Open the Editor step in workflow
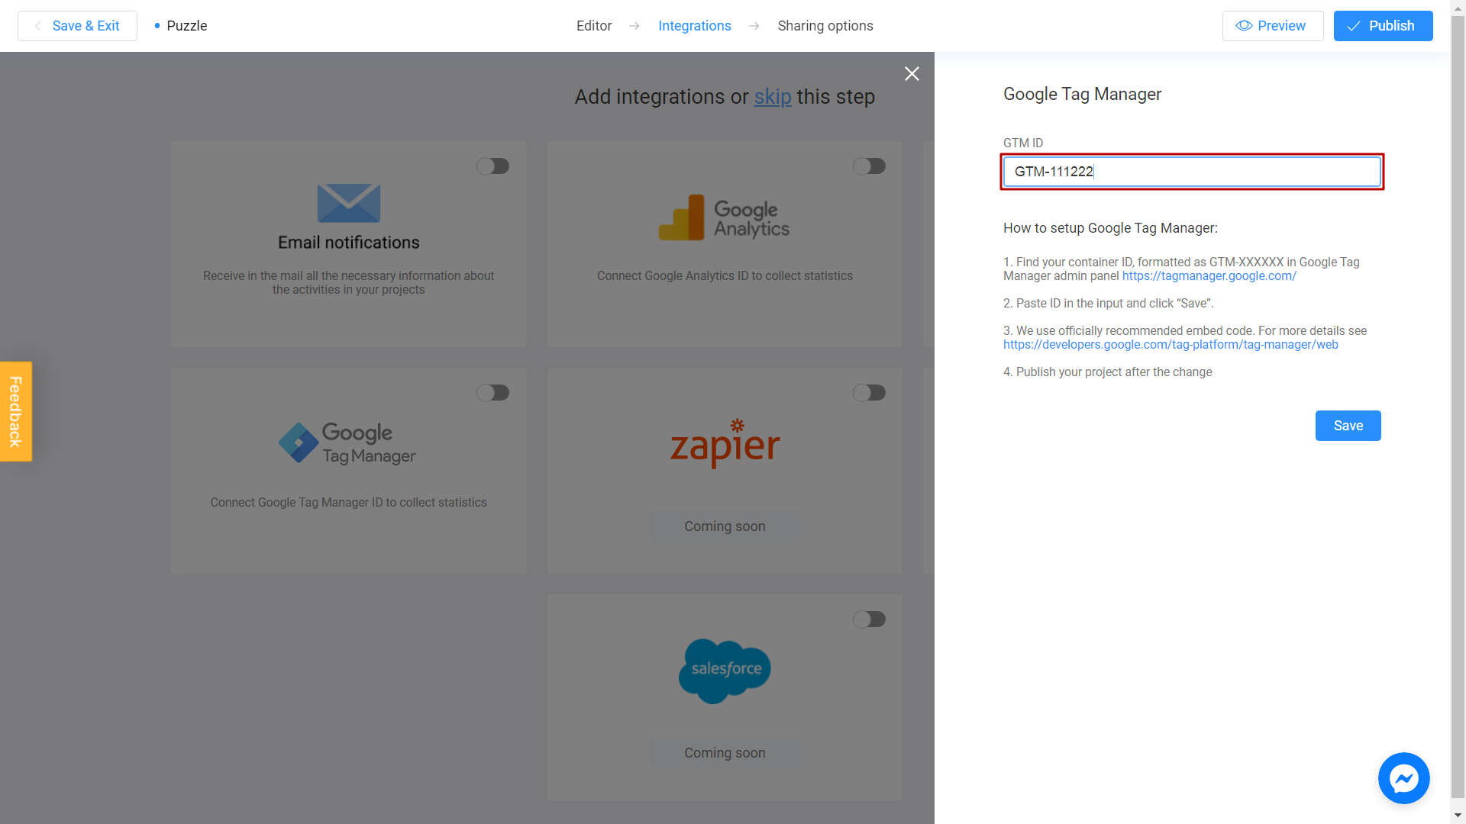 (593, 25)
